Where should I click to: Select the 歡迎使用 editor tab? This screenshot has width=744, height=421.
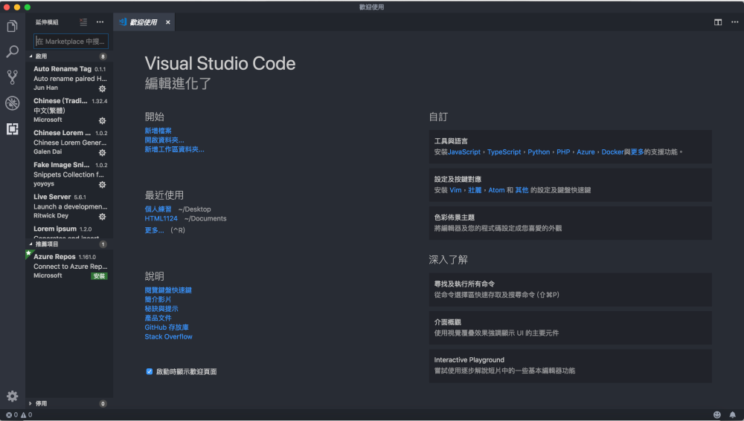click(x=144, y=22)
